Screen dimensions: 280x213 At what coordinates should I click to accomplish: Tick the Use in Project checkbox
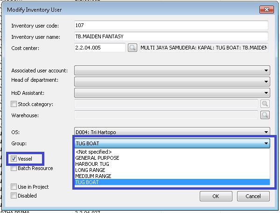click(x=14, y=187)
